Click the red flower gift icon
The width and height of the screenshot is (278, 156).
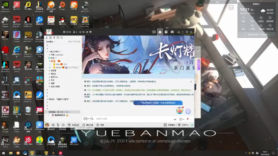(x=188, y=119)
